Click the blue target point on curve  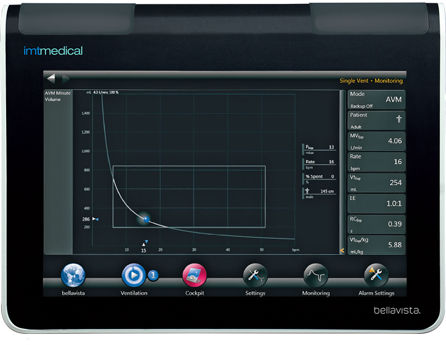point(146,219)
